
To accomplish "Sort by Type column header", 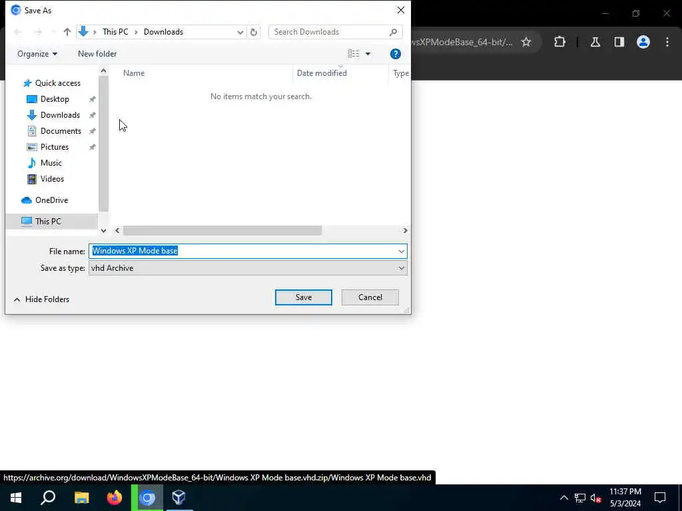I will (x=400, y=73).
